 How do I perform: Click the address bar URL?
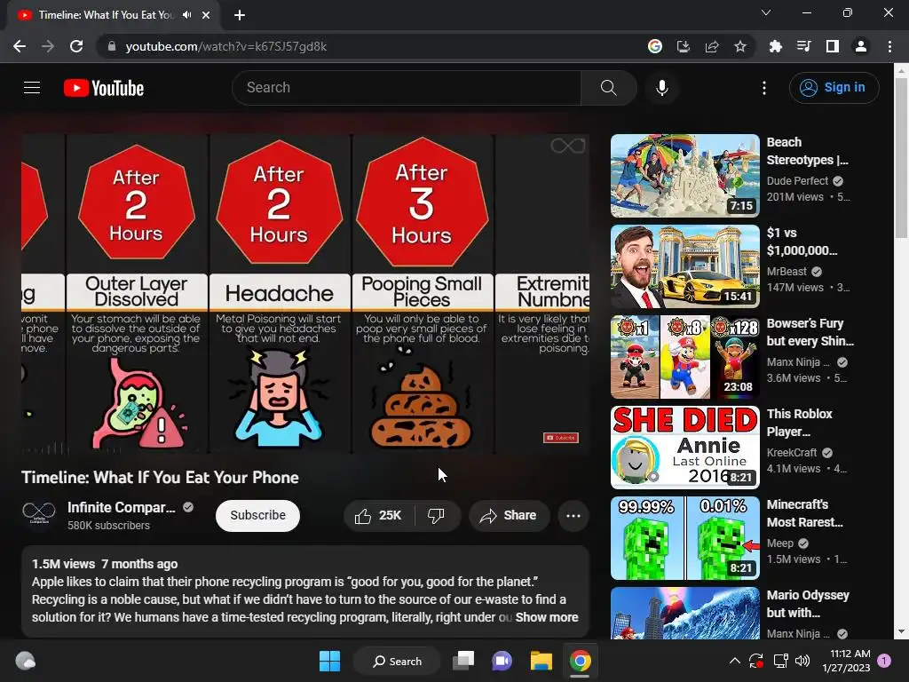pyautogui.click(x=226, y=46)
